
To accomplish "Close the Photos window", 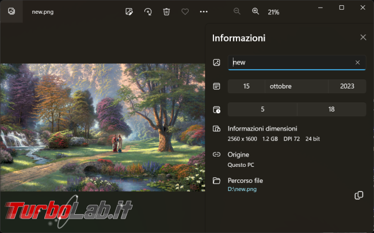I will (363, 7).
